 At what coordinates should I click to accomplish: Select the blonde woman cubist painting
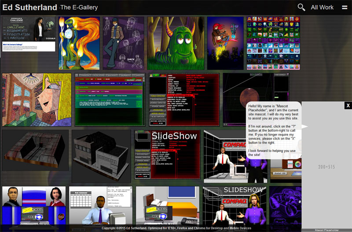coord(37,99)
